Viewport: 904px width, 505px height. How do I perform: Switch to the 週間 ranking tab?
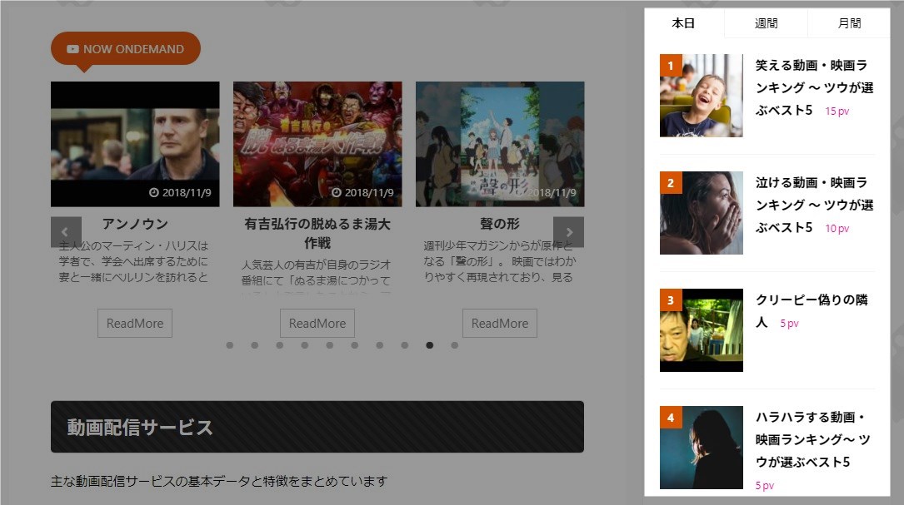coord(767,23)
